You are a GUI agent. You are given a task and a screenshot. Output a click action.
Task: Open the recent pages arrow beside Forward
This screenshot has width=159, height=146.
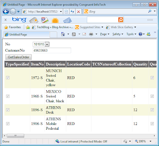(18, 12)
